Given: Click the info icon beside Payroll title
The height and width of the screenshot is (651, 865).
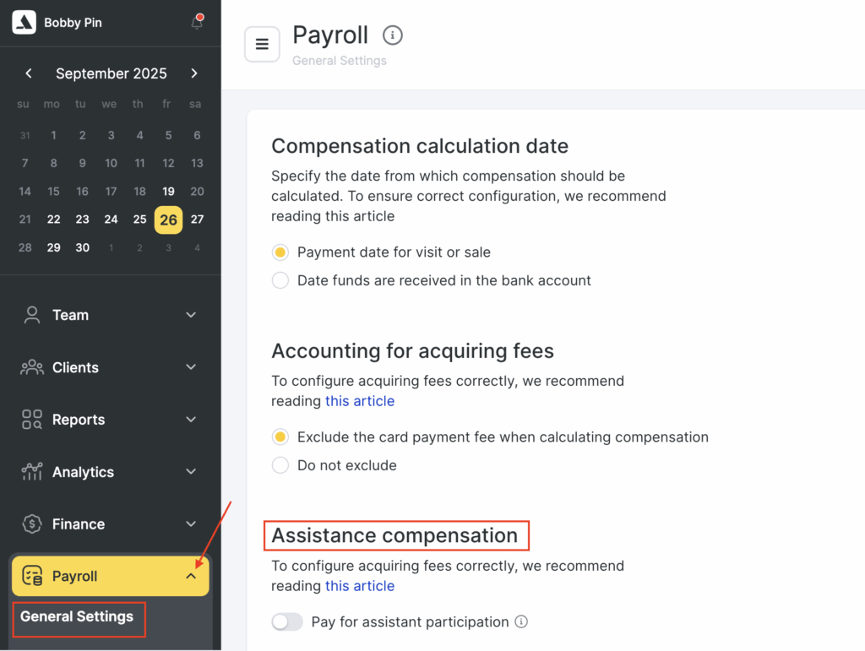Looking at the screenshot, I should click(x=393, y=35).
